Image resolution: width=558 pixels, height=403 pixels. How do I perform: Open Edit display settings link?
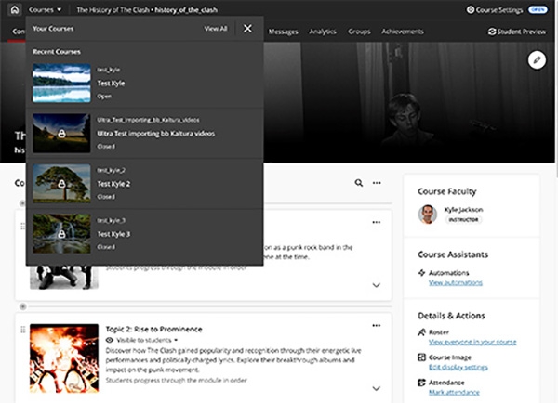[458, 367]
